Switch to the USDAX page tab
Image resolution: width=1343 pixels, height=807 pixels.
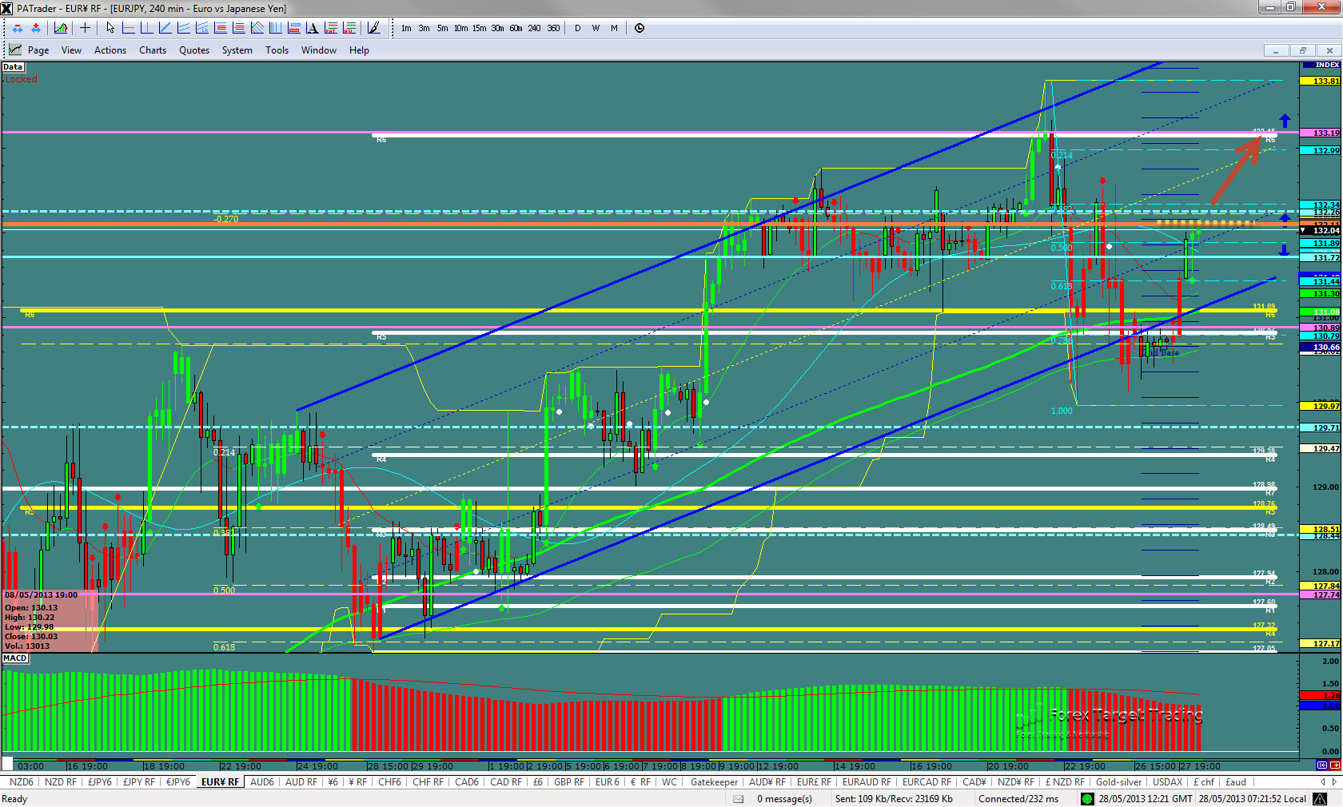1167,782
